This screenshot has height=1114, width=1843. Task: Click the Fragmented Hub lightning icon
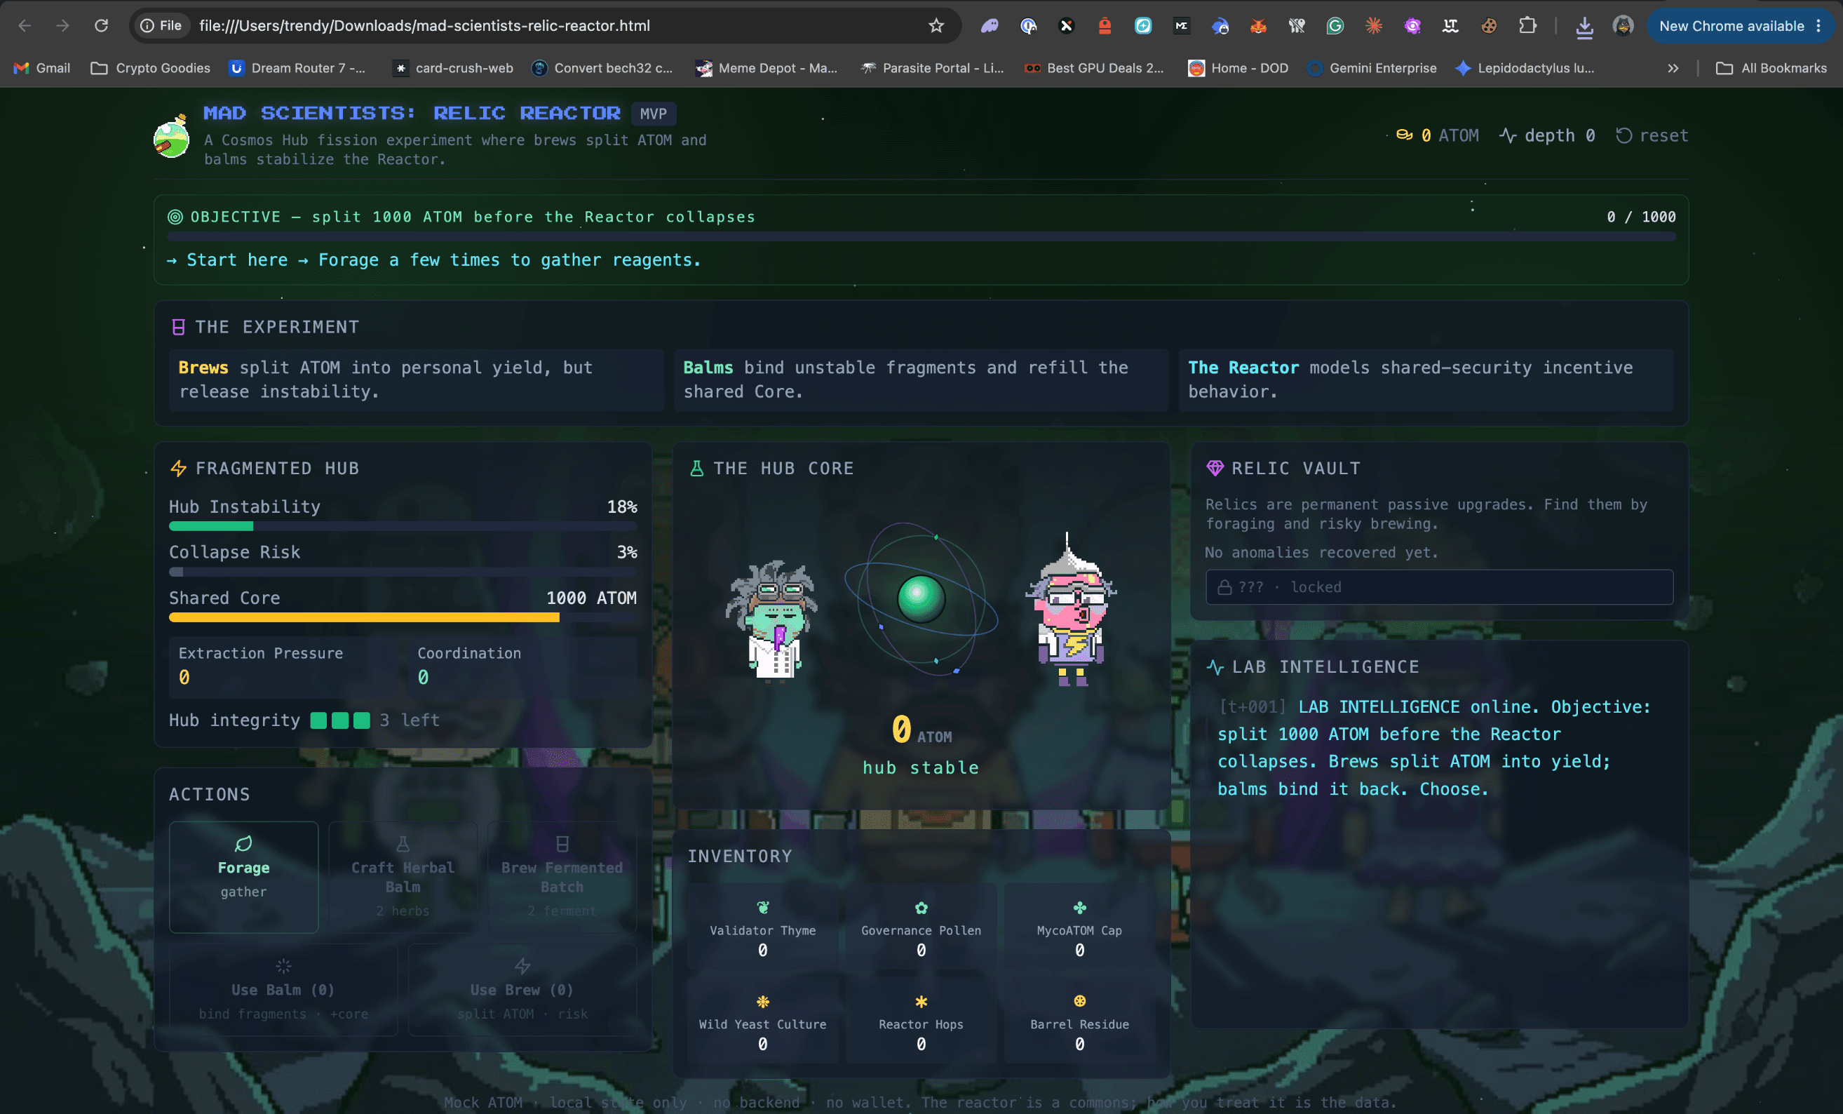click(178, 469)
